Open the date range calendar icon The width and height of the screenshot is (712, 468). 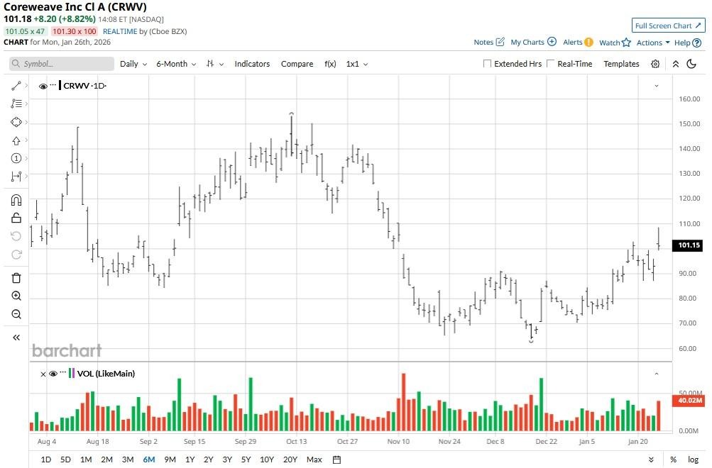coord(336,459)
